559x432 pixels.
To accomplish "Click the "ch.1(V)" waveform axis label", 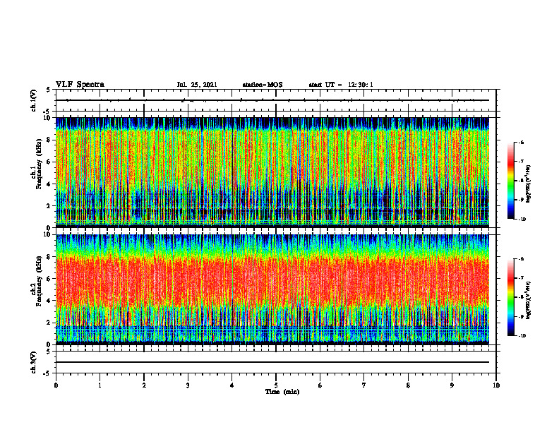I will [x=33, y=100].
